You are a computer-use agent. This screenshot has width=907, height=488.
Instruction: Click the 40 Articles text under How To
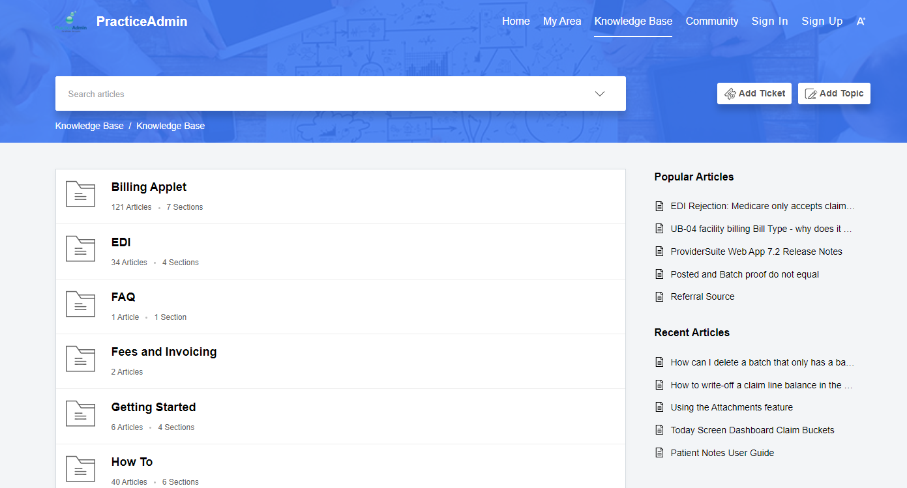(x=129, y=482)
